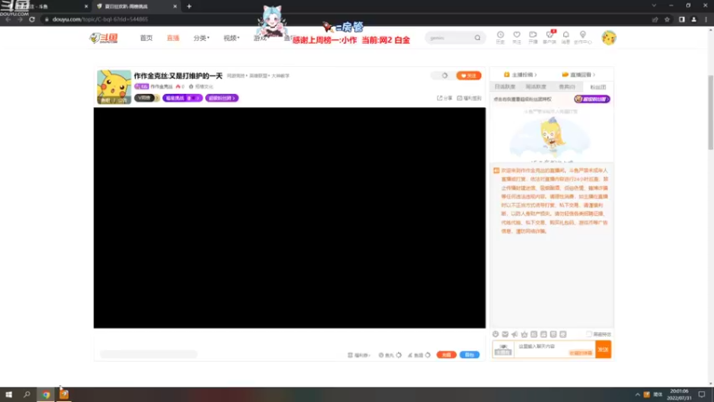Click the search magnifier icon
The width and height of the screenshot is (714, 402).
click(x=477, y=38)
